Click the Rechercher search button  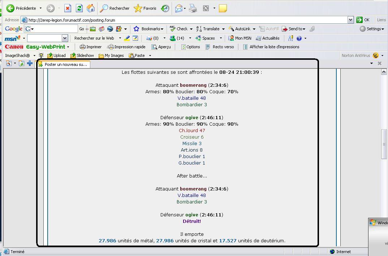[x=115, y=8]
